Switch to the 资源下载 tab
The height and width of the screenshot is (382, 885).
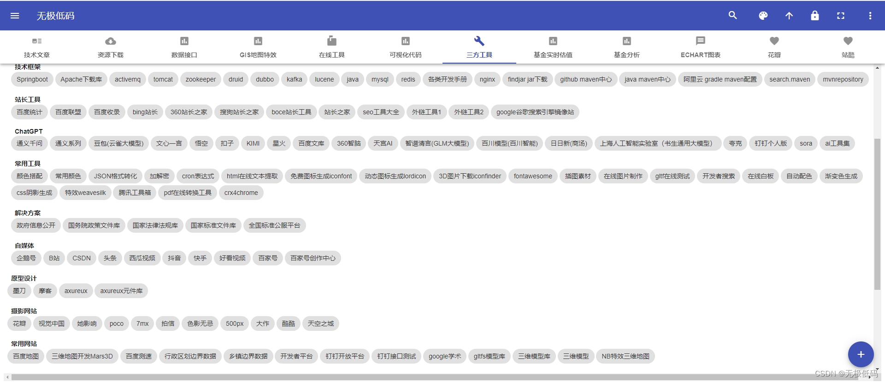[111, 47]
